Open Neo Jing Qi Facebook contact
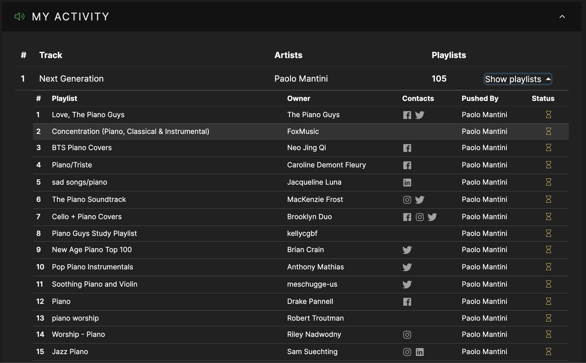 (407, 148)
